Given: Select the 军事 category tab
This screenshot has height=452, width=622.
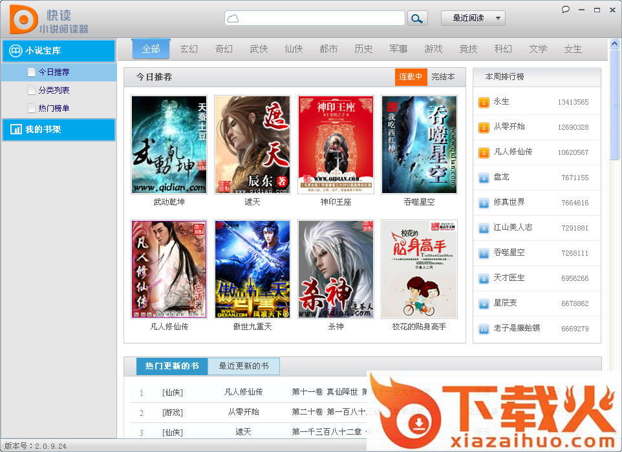Looking at the screenshot, I should click(398, 49).
